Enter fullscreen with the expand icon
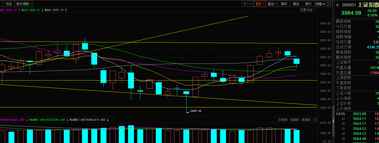Viewport: 379px width, 143px height. click(x=329, y=4)
